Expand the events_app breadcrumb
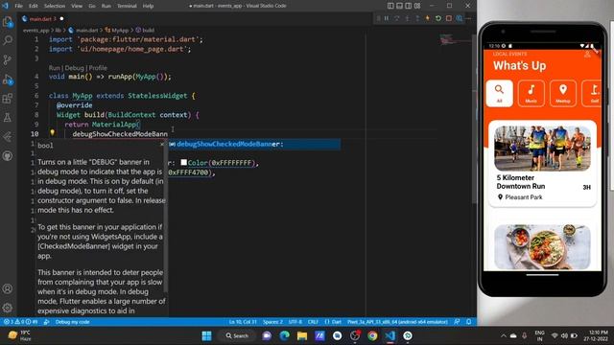The image size is (614, 345). [36, 30]
